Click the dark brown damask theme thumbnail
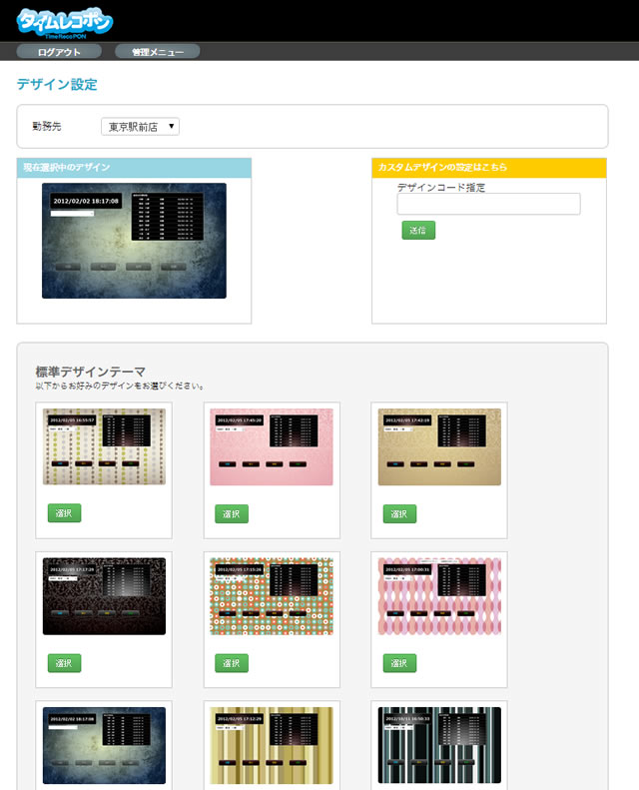Viewport: 639px width, 790px height. (104, 595)
